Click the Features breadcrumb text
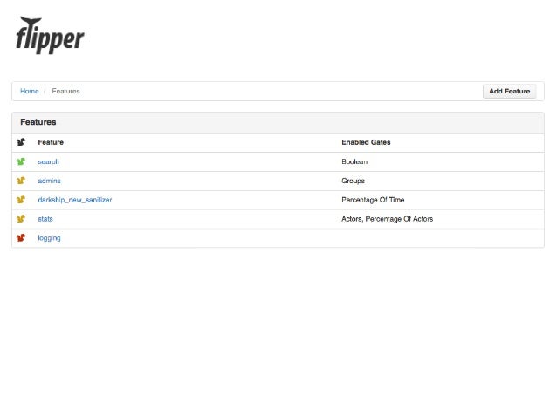Screen dimensions: 557x418 pyautogui.click(x=65, y=91)
